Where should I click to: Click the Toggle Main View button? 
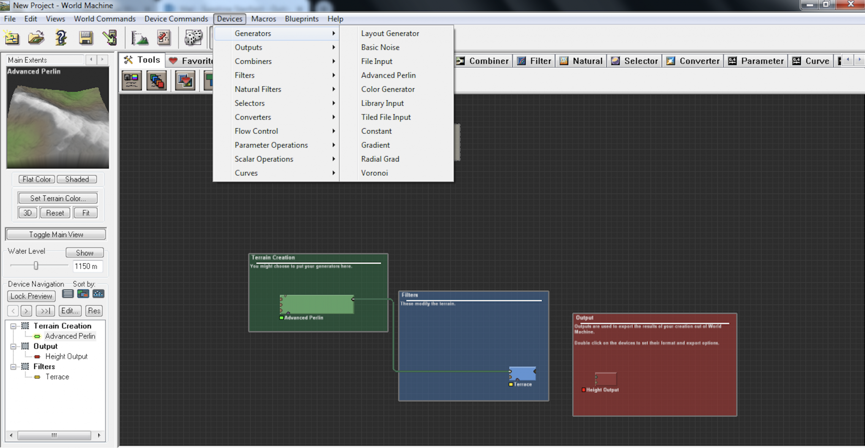(56, 235)
